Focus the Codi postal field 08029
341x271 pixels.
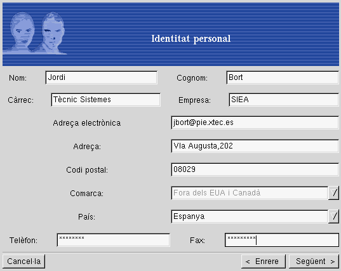(255, 169)
